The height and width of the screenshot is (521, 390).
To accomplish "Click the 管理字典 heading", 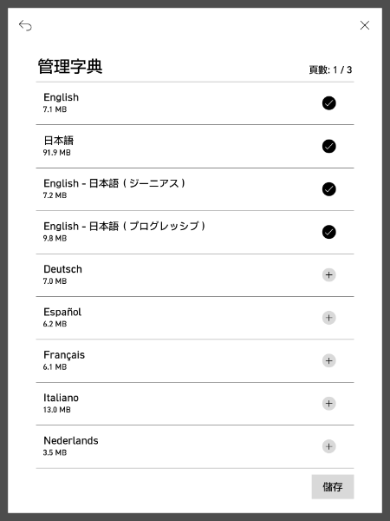I will click(70, 66).
